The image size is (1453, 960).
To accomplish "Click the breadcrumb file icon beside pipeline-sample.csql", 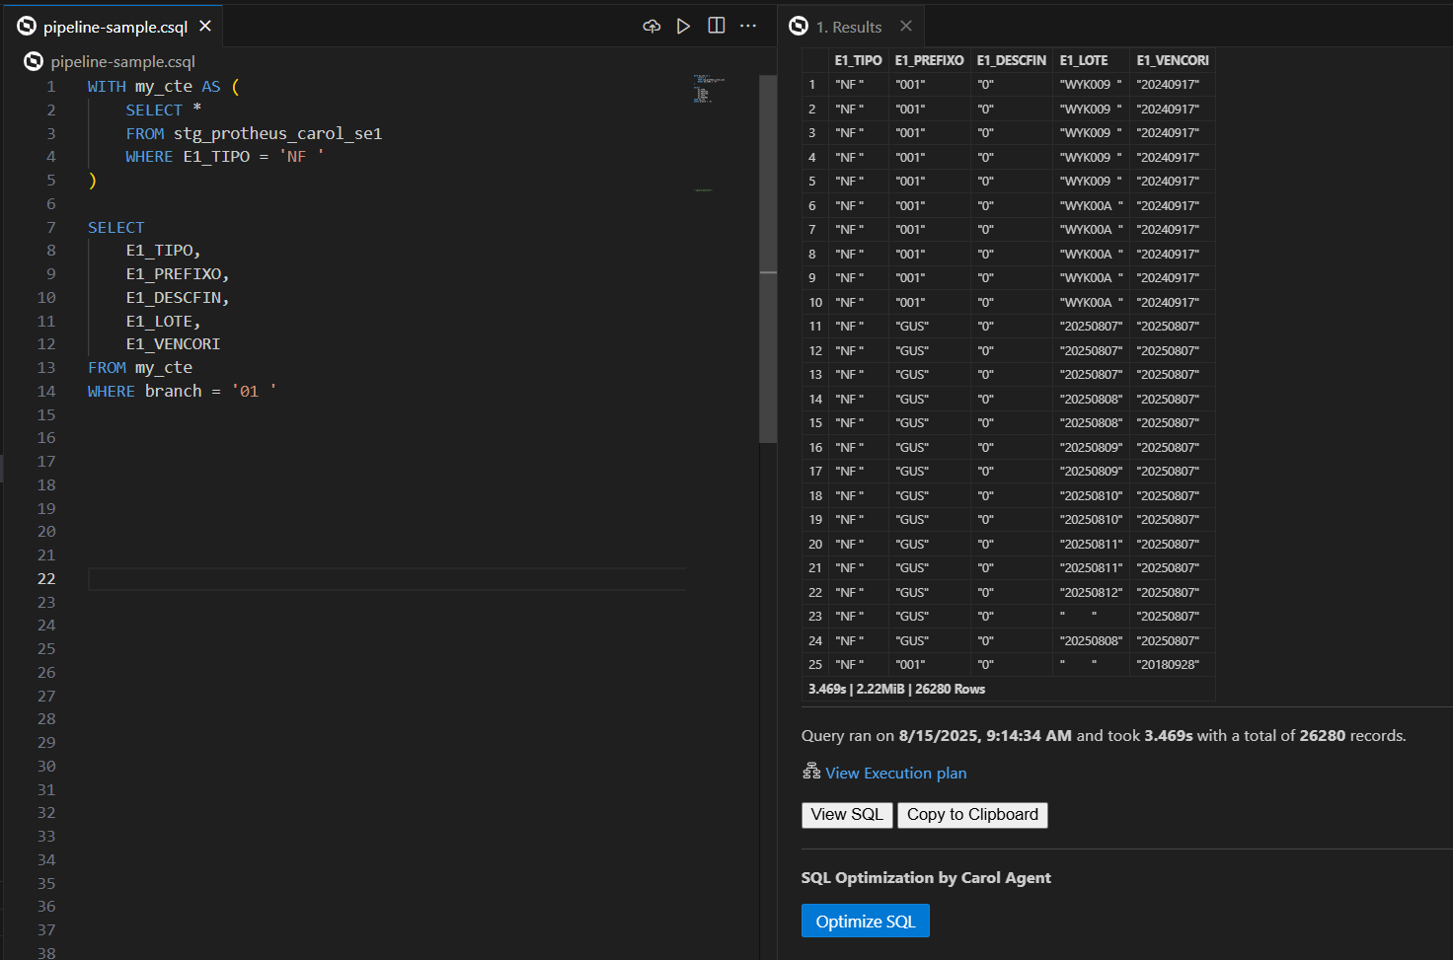I will [34, 61].
